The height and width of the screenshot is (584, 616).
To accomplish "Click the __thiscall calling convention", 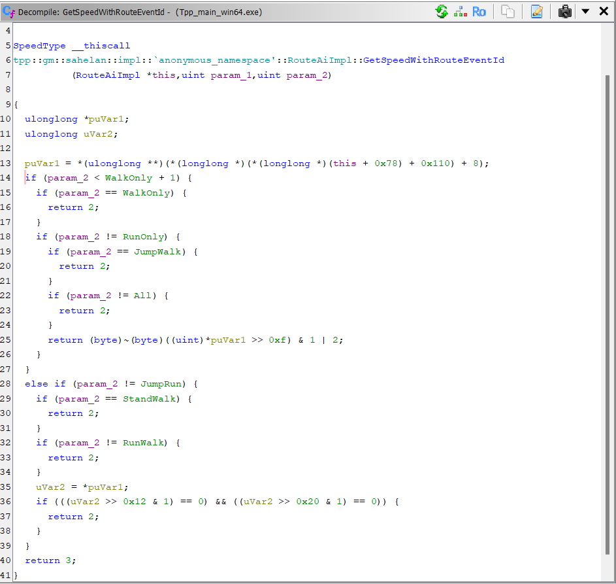I will point(101,46).
